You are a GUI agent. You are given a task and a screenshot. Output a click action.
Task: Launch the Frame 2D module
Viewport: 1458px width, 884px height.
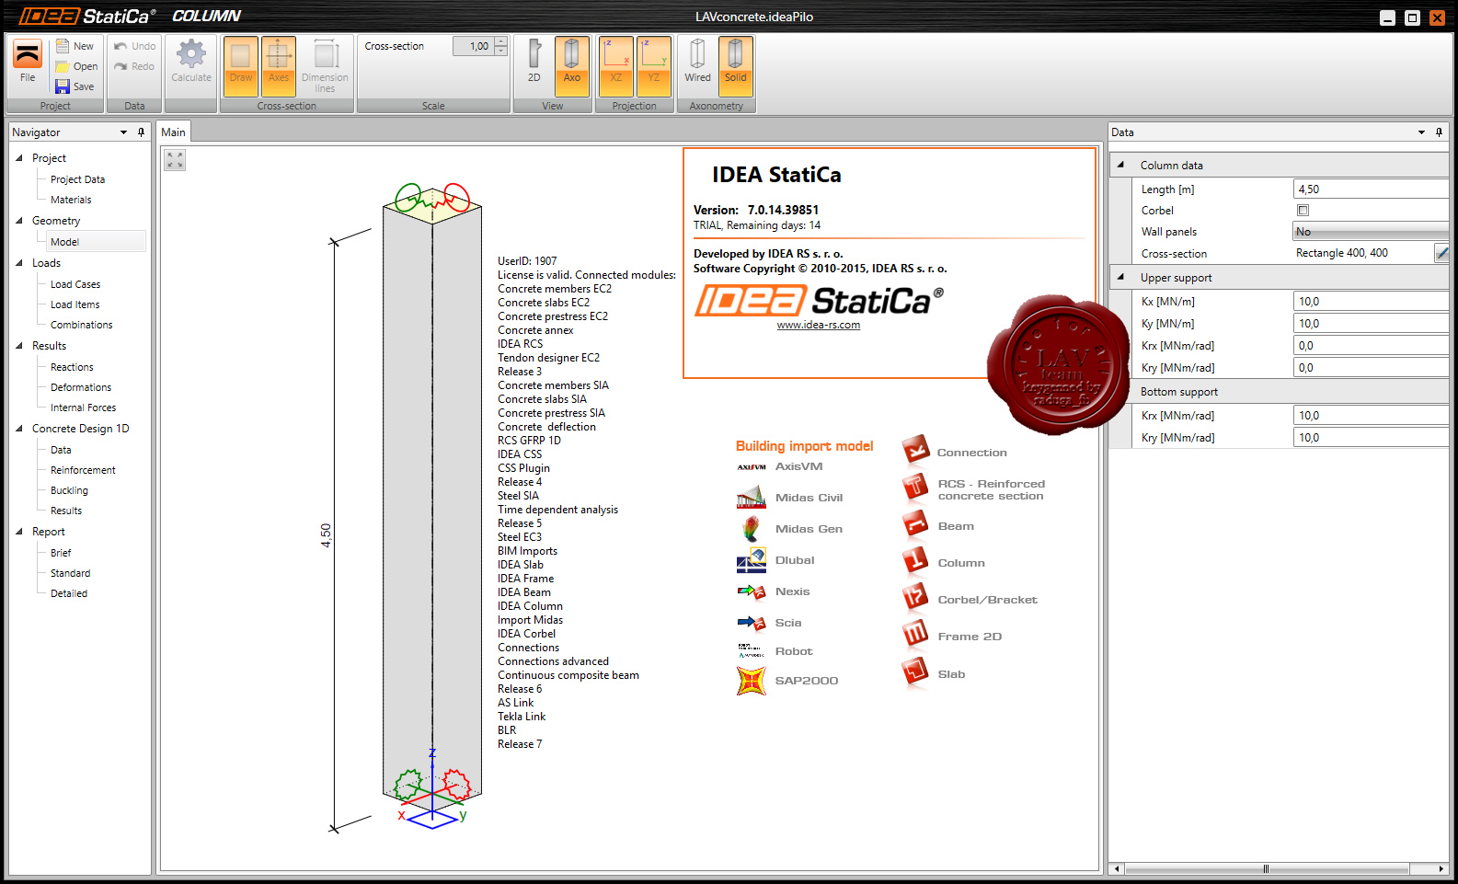[952, 637]
